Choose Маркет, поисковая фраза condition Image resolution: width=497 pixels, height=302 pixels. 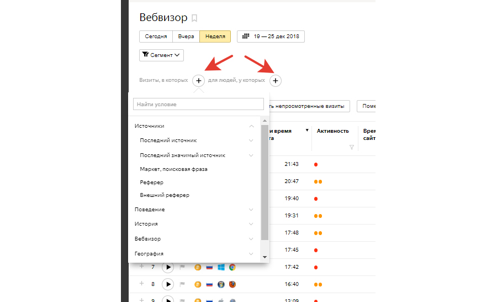[x=174, y=169]
